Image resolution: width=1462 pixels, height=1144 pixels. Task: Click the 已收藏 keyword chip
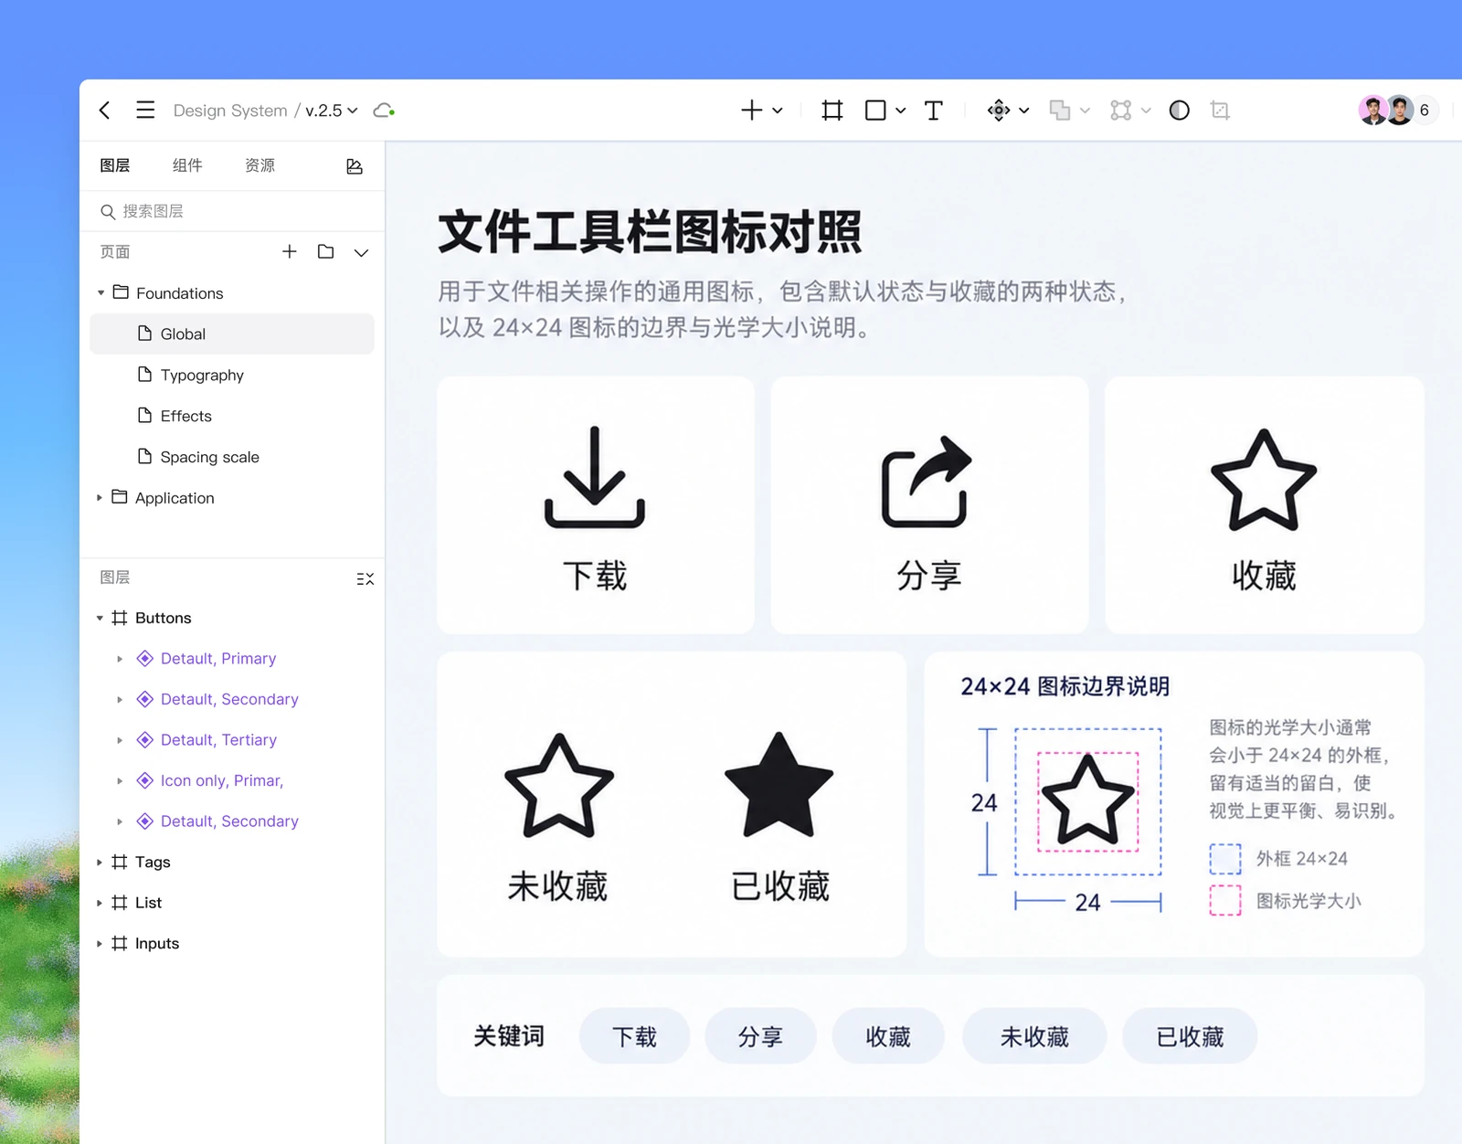(1190, 1036)
